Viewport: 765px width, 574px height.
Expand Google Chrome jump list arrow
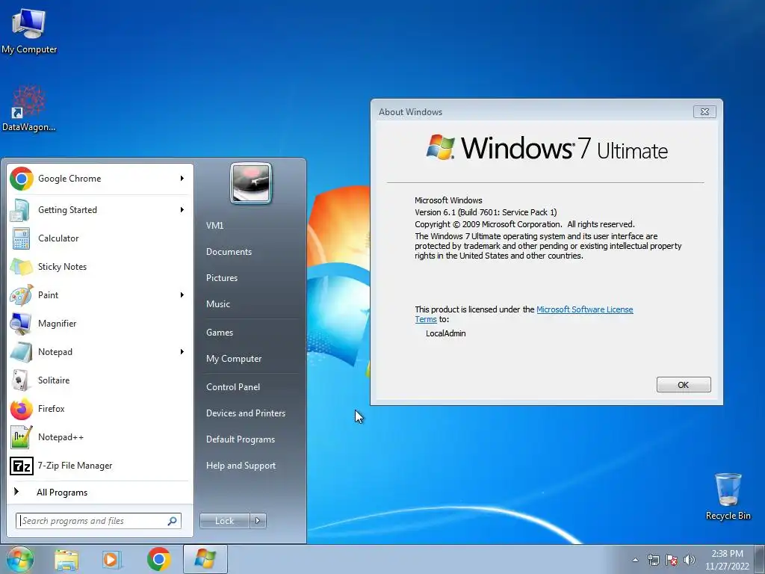[182, 178]
